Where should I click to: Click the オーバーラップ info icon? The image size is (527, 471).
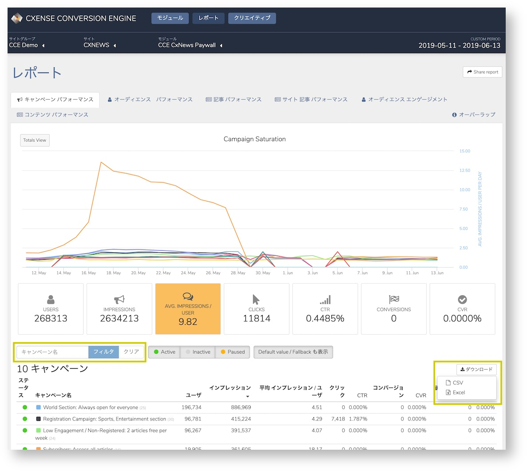(x=454, y=115)
